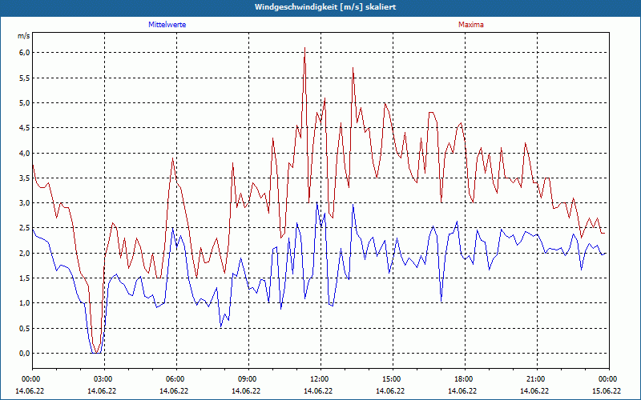
Task: Click the '5,5' y-axis value
Action: pyautogui.click(x=25, y=78)
